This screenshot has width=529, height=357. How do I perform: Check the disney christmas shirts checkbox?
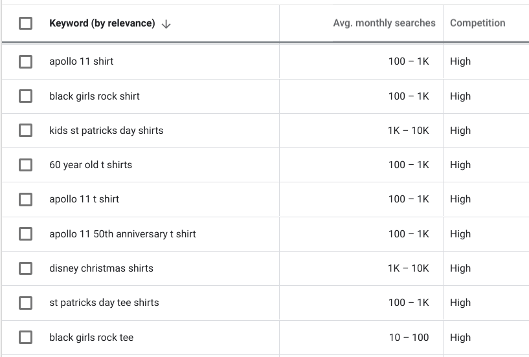(26, 268)
